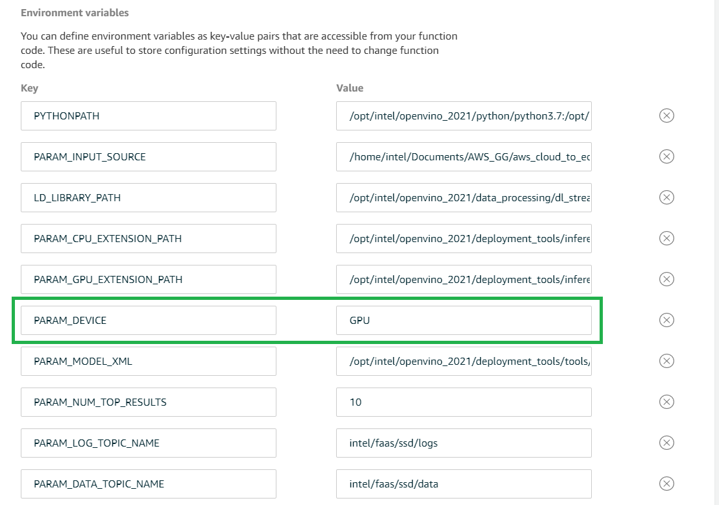The height and width of the screenshot is (505, 719).
Task: Remove the PARAM_GPU_EXTENSION_PATH variable
Action: pyautogui.click(x=666, y=279)
